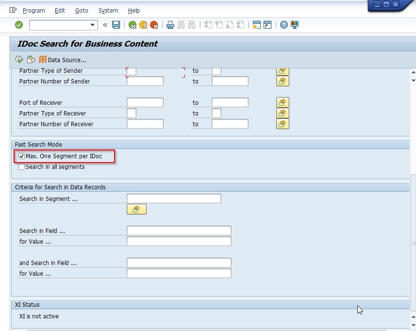Click and Search in Field input

pos(179,263)
